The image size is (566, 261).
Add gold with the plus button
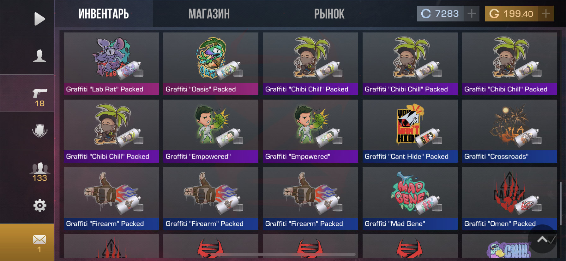click(546, 14)
